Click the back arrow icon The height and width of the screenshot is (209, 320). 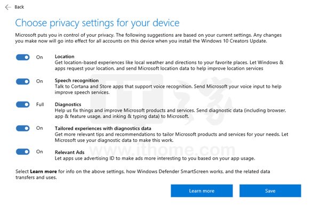tap(8, 7)
